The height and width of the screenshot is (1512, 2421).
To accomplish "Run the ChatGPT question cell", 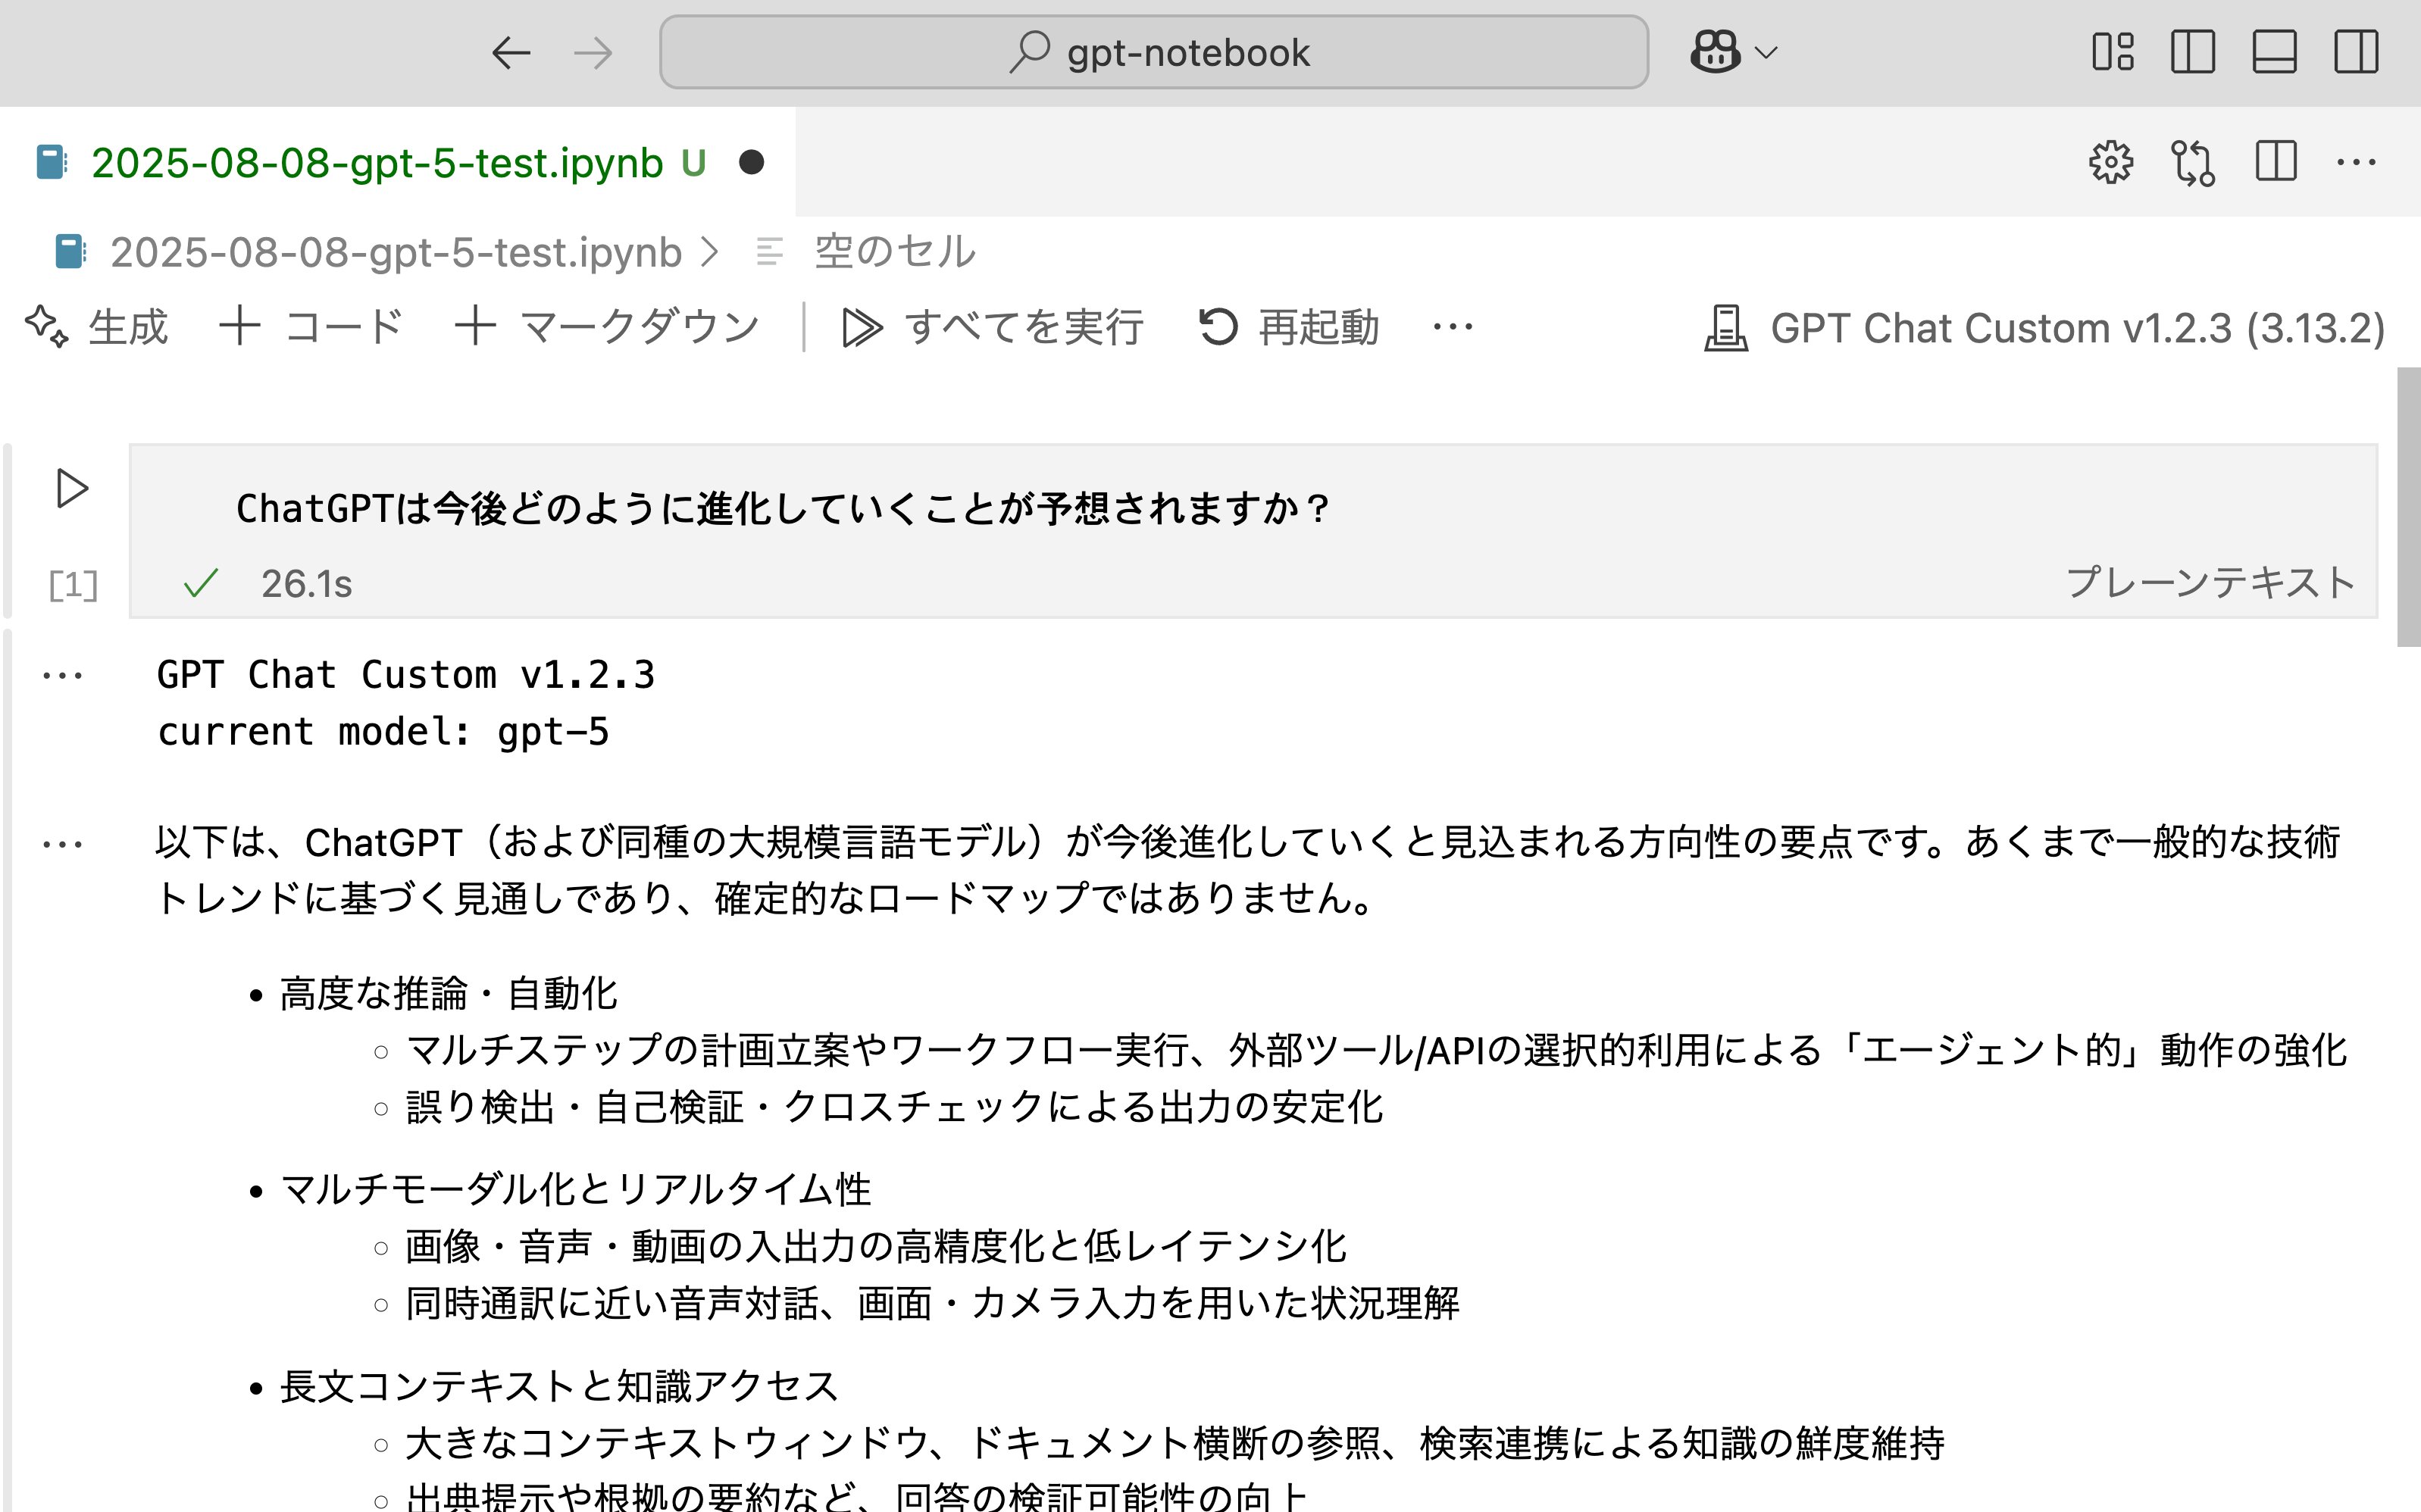I will click(72, 489).
